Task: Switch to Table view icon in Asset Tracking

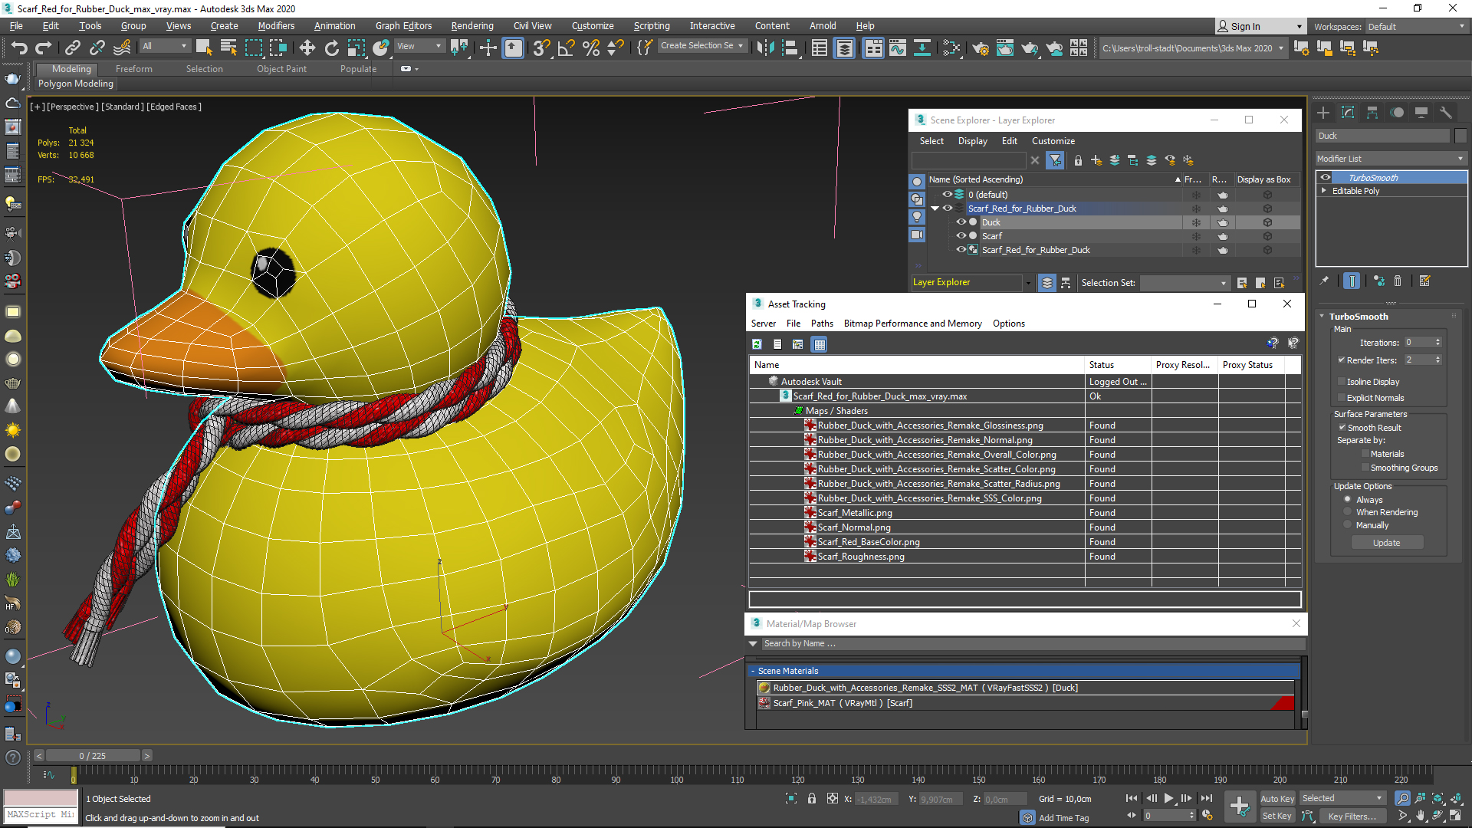Action: pos(820,344)
